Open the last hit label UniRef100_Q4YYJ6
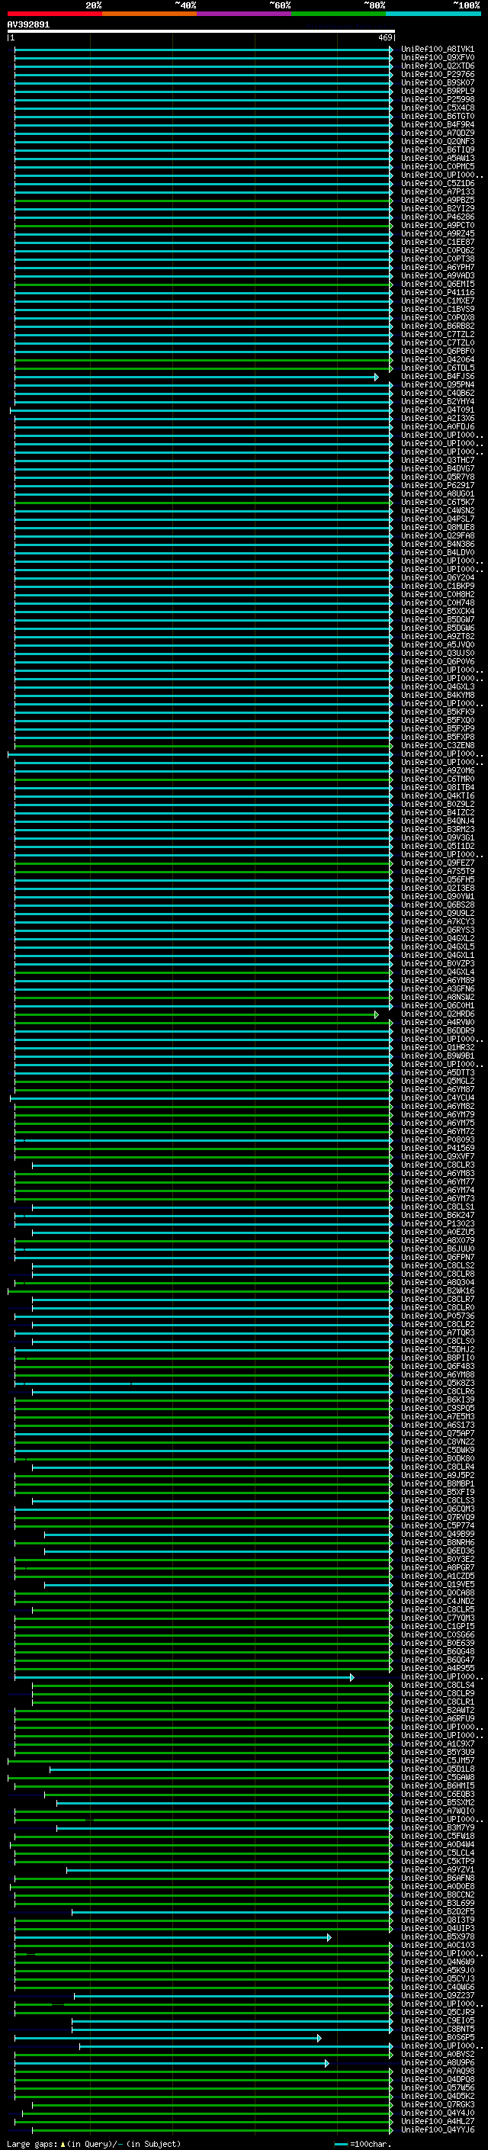 click(437, 2129)
